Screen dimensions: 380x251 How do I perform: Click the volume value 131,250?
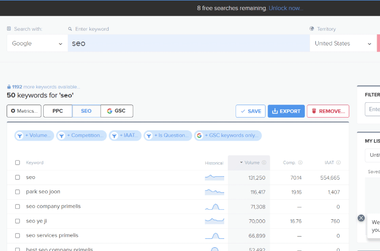[x=256, y=178]
